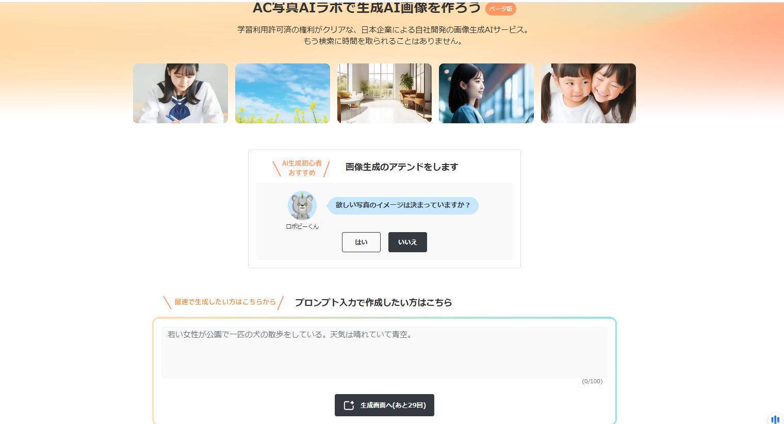
Task: Click the 画像生成のアテンドをします heading
Action: tap(402, 167)
